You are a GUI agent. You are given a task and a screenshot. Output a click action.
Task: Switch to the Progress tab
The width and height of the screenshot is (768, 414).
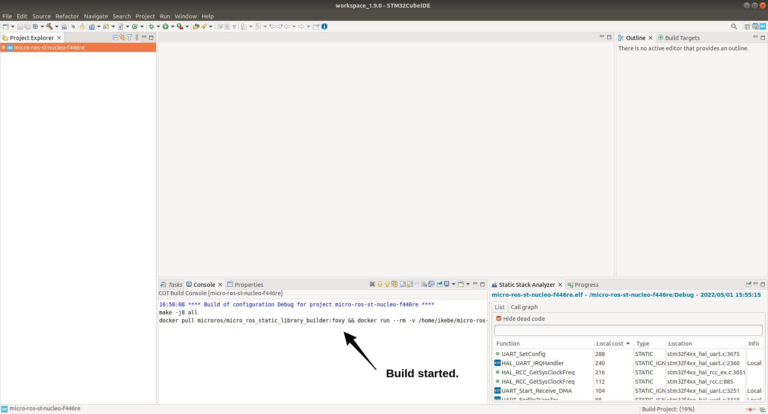(583, 285)
